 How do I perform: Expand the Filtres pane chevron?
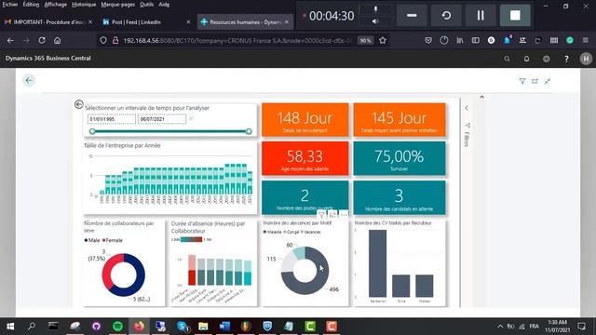click(467, 108)
